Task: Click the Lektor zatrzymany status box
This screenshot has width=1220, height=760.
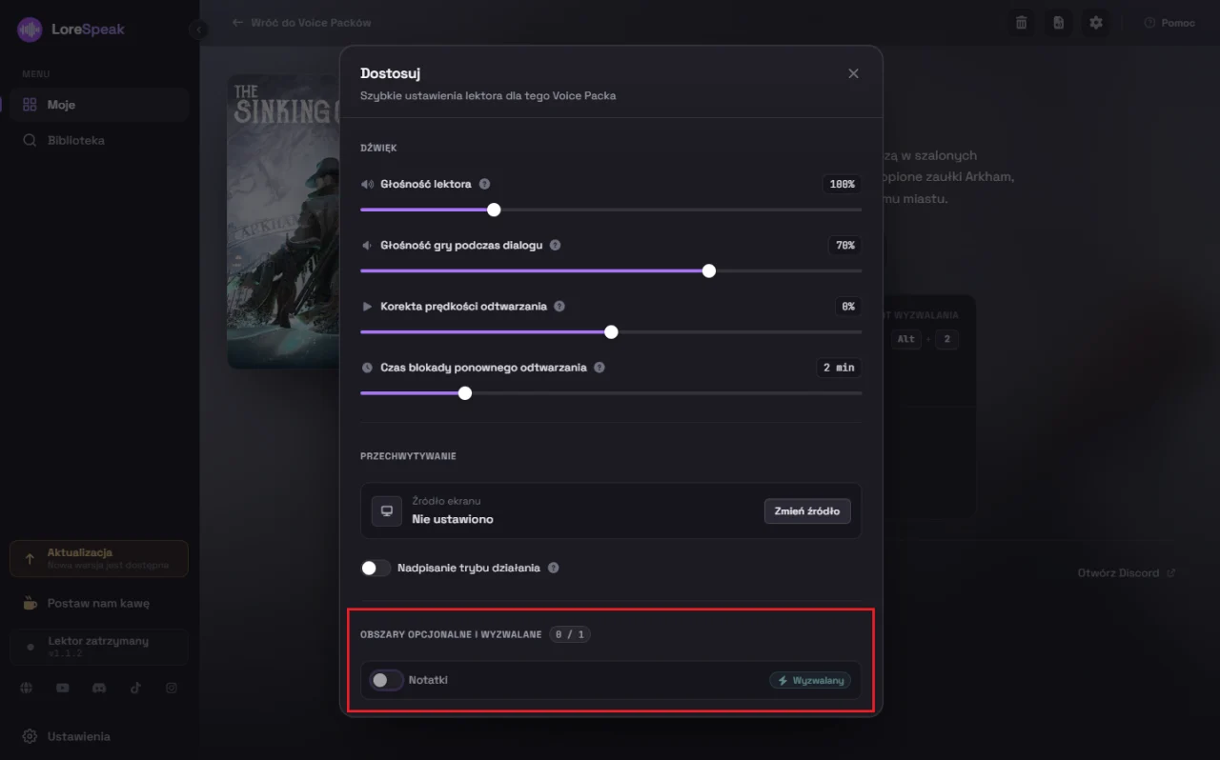Action: (x=99, y=647)
